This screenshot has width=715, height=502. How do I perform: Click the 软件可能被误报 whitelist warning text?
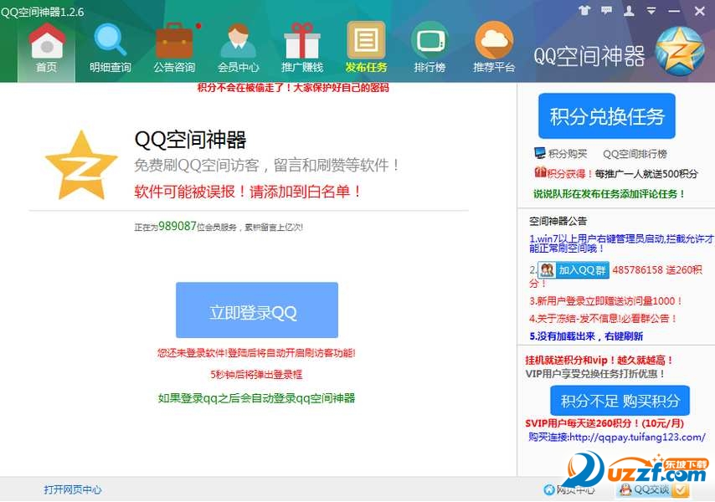[x=247, y=192]
